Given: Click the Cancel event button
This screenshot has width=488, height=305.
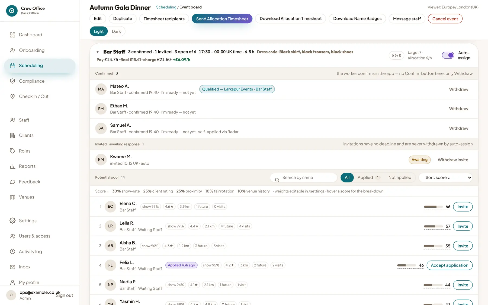Looking at the screenshot, I should click(x=445, y=19).
